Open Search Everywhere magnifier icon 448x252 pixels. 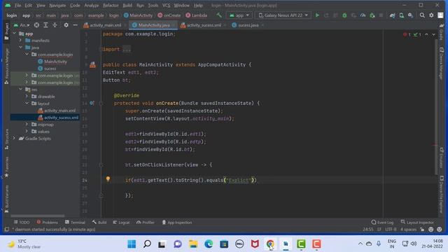click(x=422, y=15)
